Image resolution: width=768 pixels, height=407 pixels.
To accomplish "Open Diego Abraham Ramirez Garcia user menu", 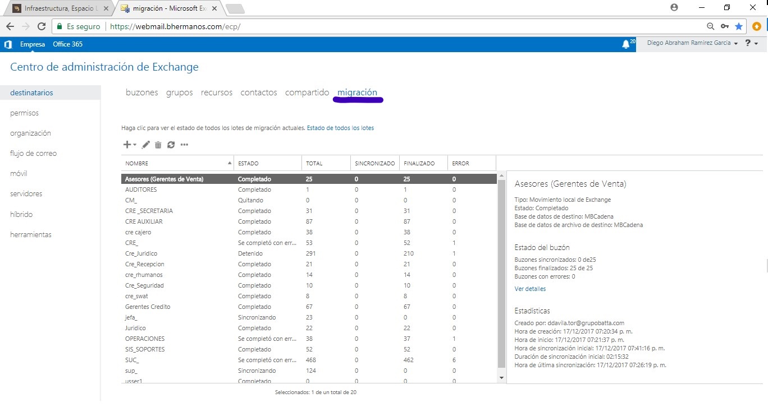I will click(x=692, y=44).
